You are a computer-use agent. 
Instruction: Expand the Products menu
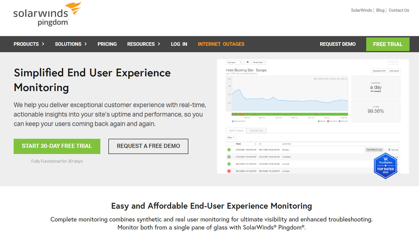(x=29, y=44)
